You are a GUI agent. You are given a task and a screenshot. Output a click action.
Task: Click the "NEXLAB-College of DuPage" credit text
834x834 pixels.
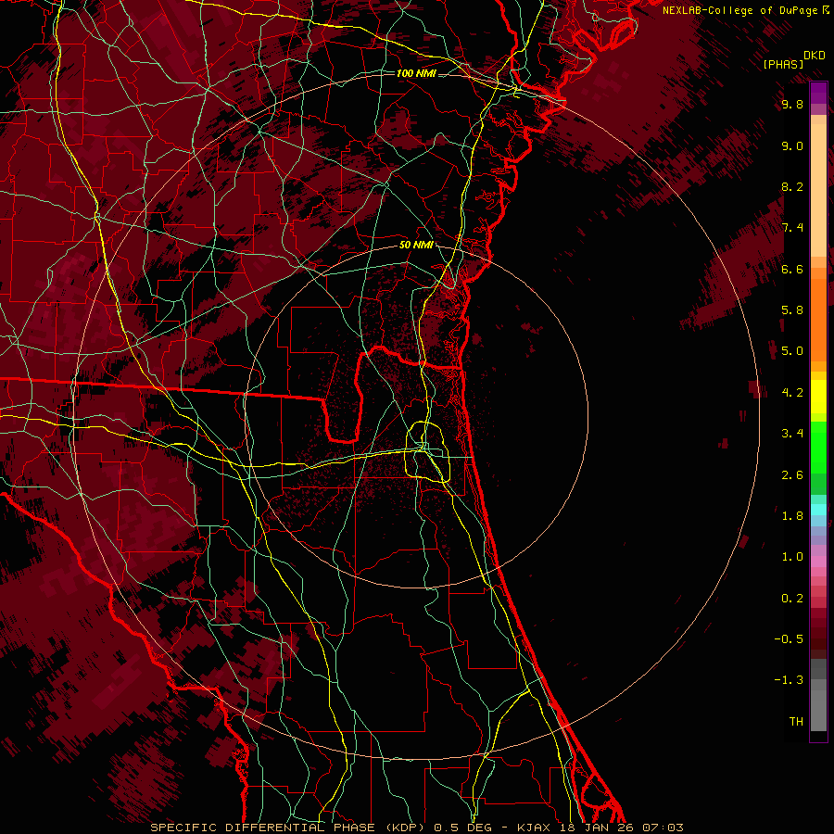pos(740,10)
